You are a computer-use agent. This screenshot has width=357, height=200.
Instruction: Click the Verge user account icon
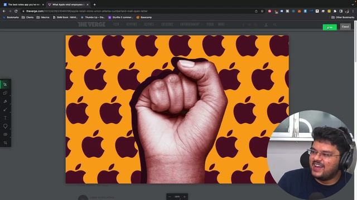pos(266,24)
